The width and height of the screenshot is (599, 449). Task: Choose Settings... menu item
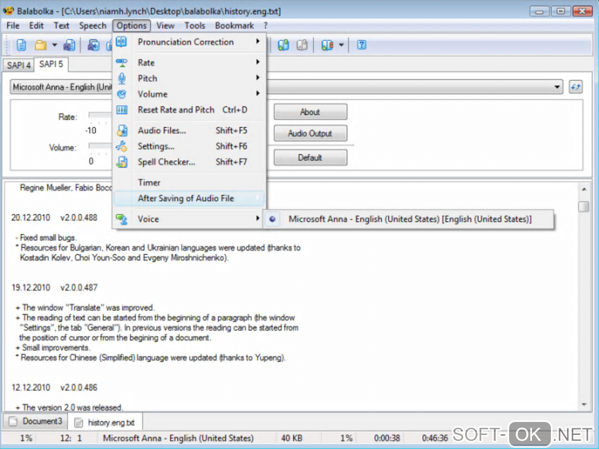point(189,146)
